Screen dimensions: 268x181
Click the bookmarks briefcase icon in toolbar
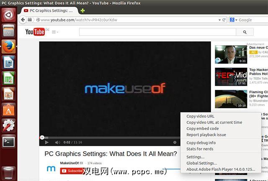tap(30, 20)
